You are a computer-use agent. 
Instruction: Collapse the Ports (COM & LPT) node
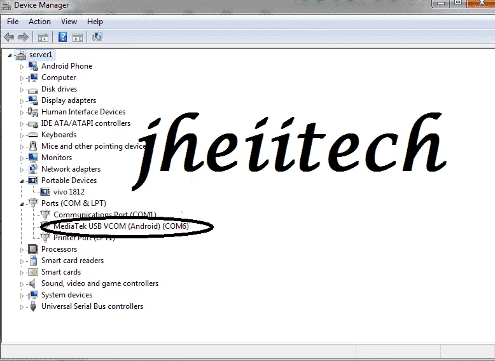pyautogui.click(x=22, y=204)
